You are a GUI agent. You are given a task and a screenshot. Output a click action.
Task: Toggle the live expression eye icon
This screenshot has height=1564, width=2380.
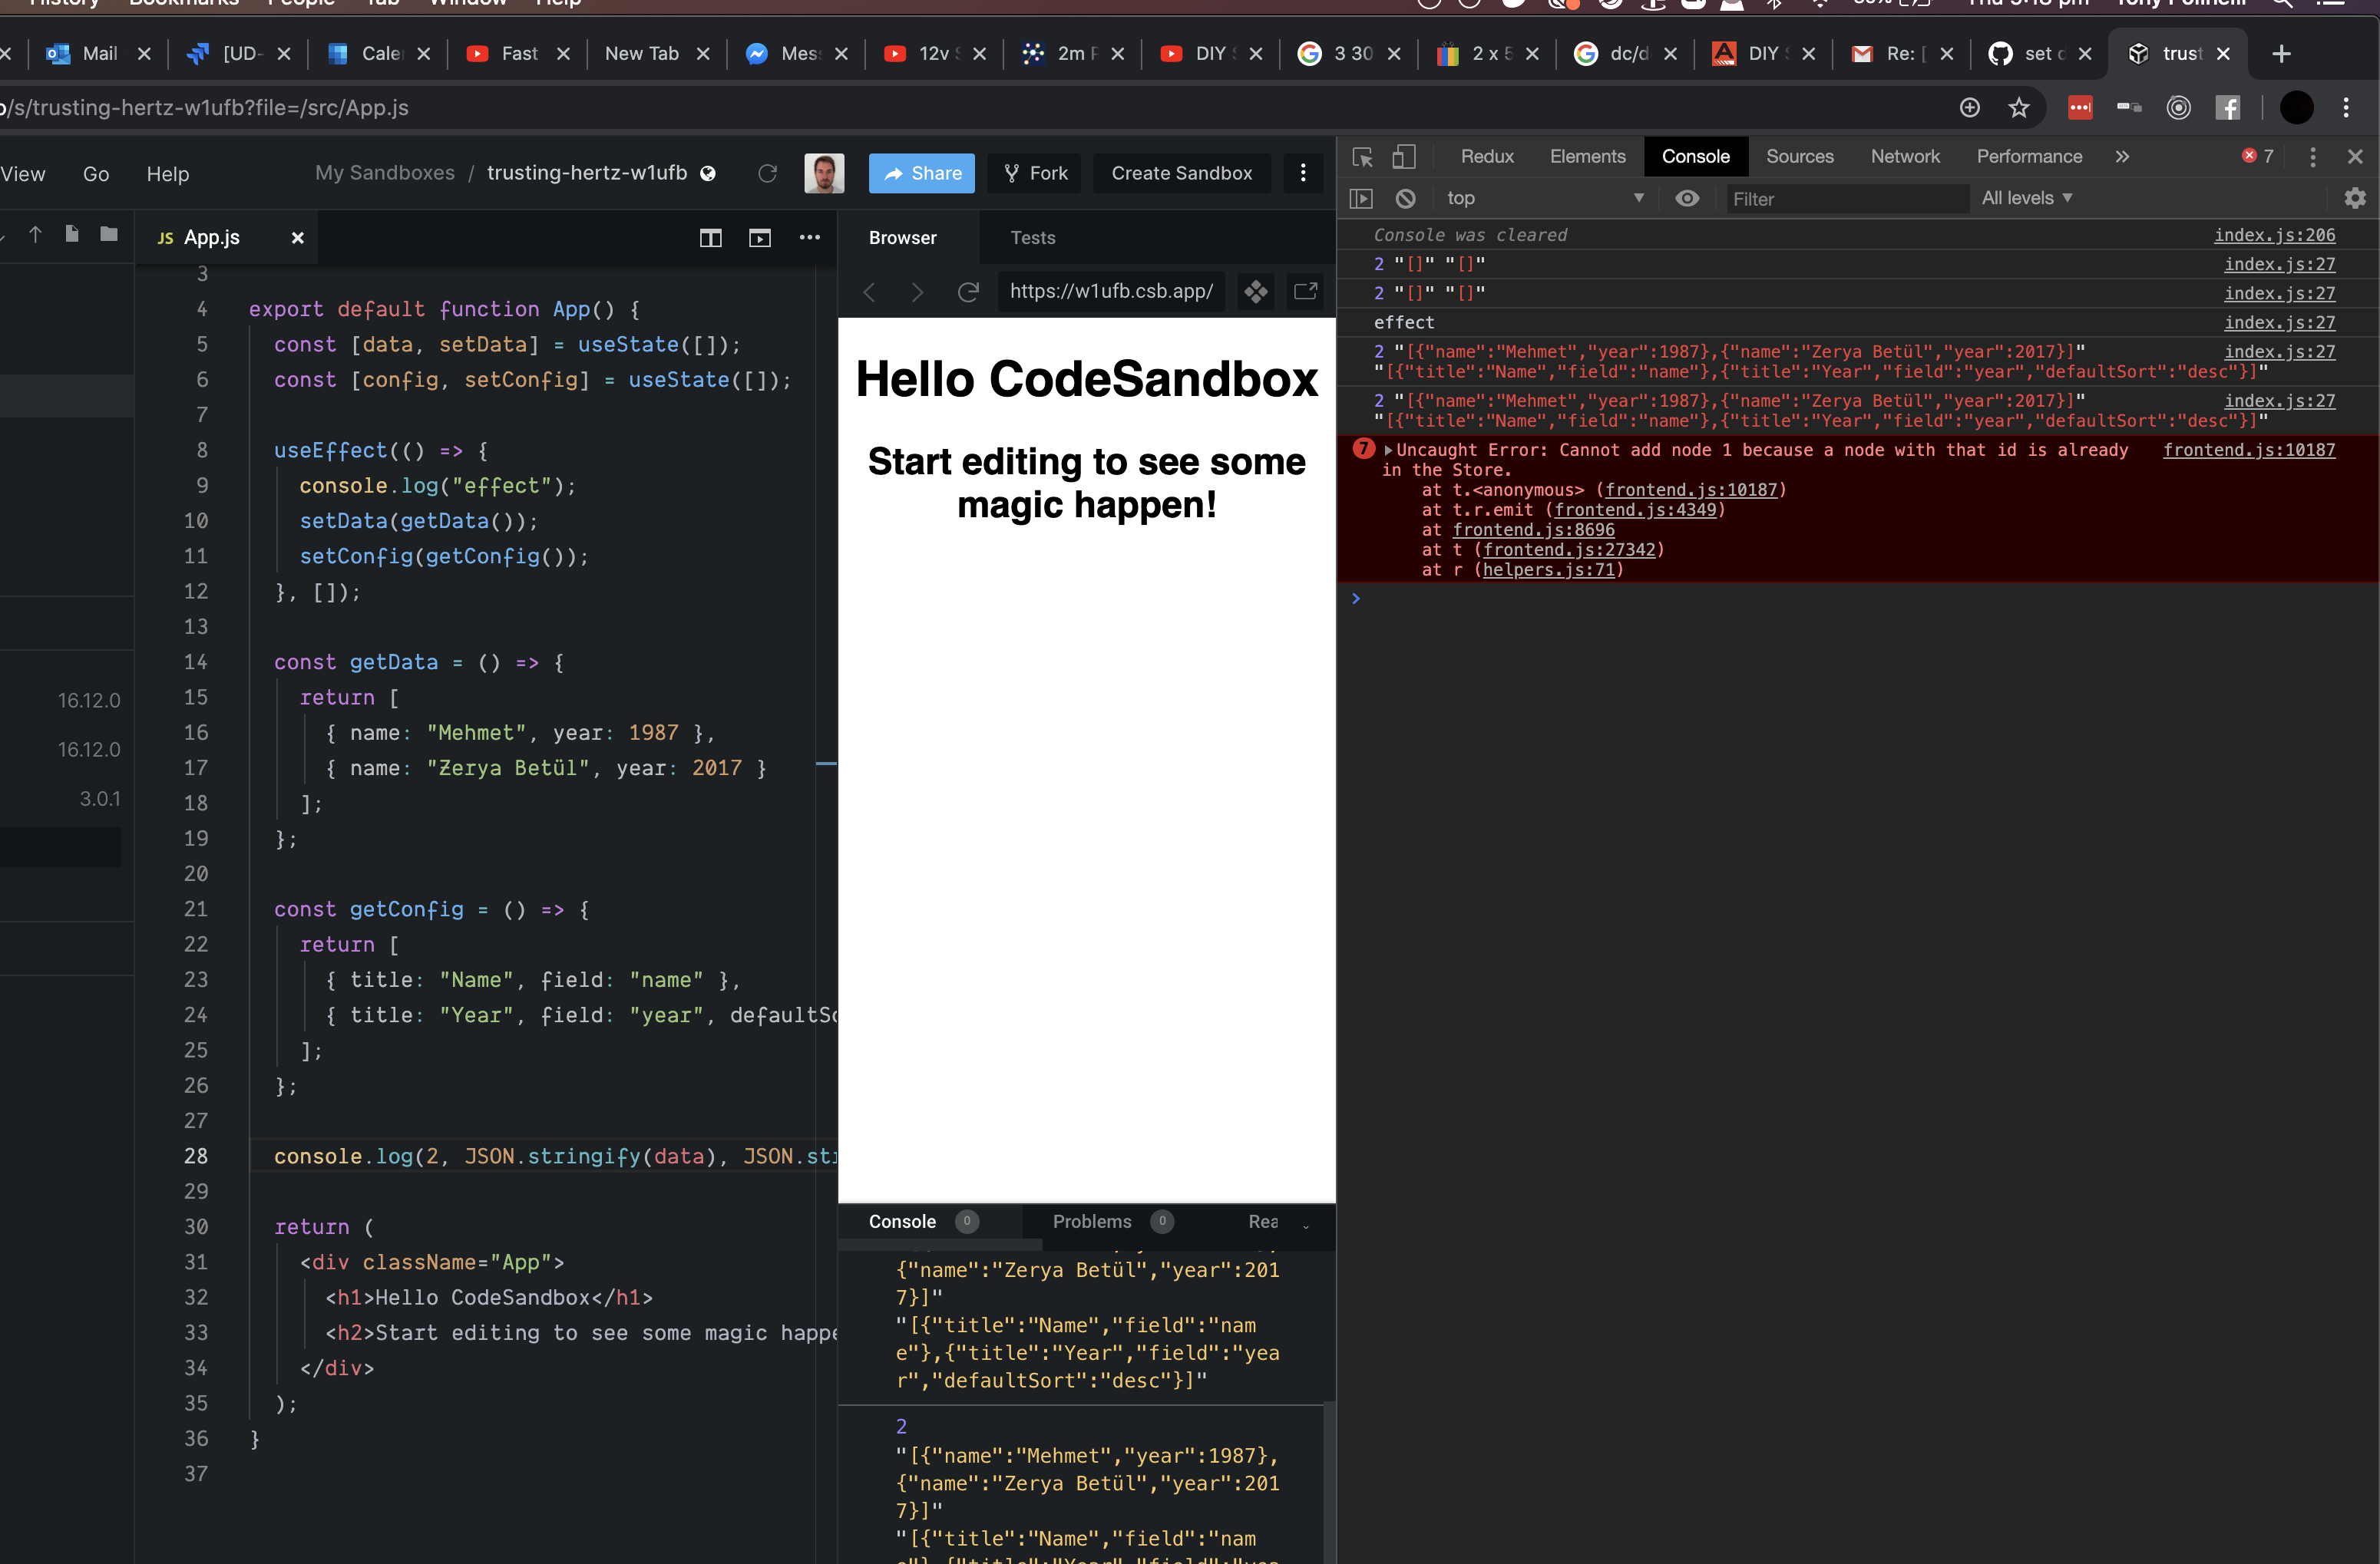pyautogui.click(x=1688, y=198)
